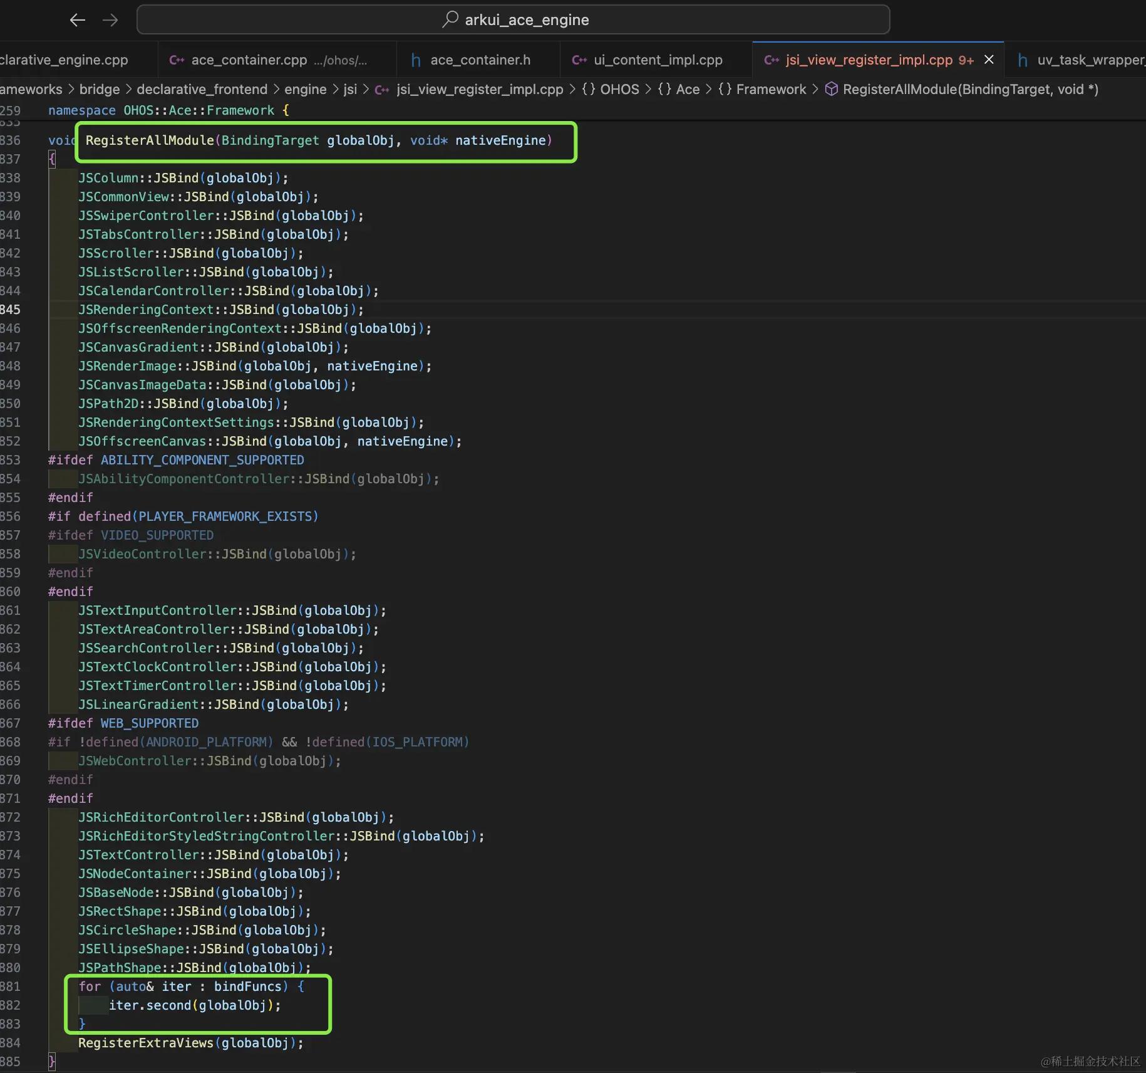
Task: Click JSAbilityComponentController::JSBind line
Action: pos(258,479)
